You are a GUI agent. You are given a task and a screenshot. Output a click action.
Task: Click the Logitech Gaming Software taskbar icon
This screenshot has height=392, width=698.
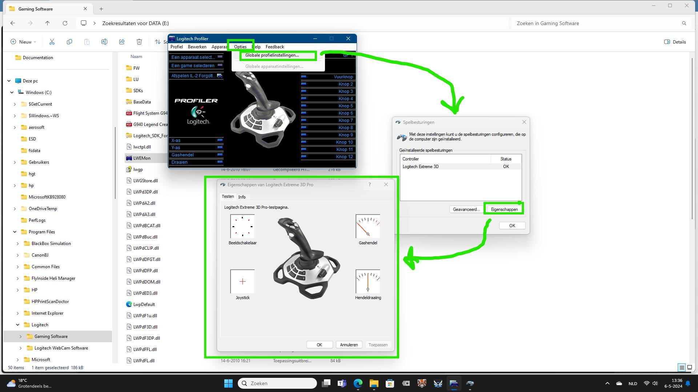coord(454,383)
